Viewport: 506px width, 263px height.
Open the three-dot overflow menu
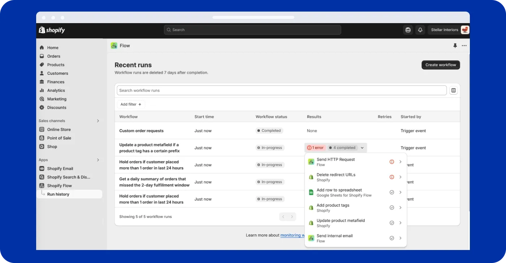coord(464,46)
